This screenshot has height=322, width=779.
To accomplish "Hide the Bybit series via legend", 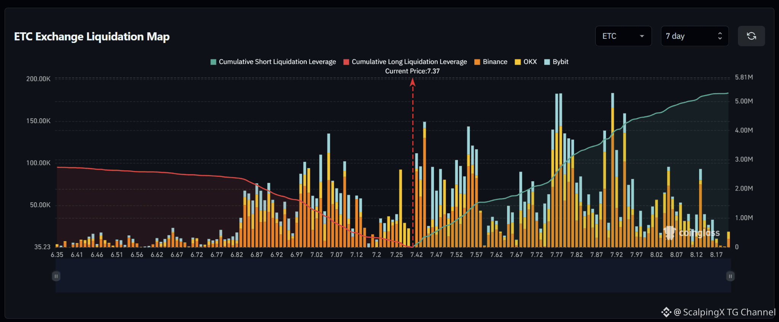I will (556, 62).
